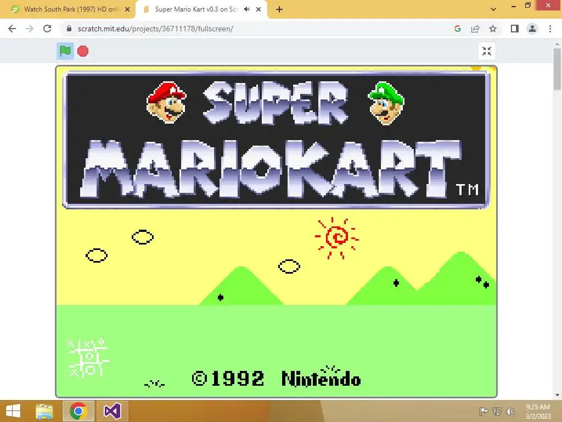Click the scrollbar down arrow
The image size is (562, 422).
coord(557,395)
